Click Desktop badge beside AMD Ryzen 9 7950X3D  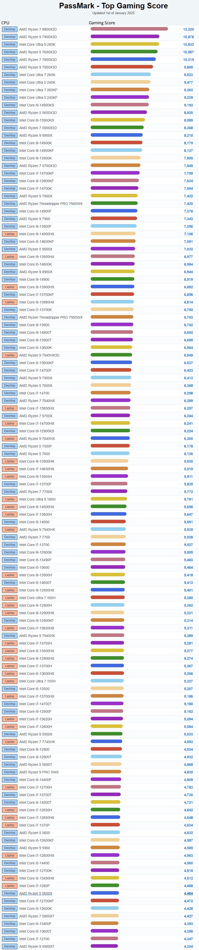10,67
